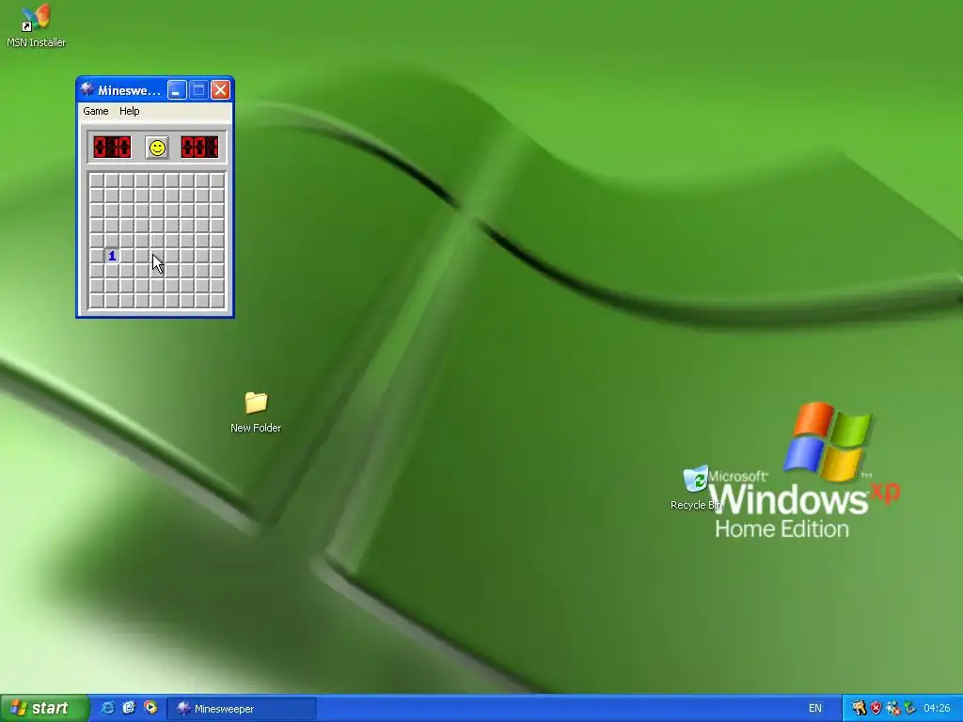This screenshot has height=722, width=963.
Task: Reveal the bottom-left corner cell of the minefield
Action: 97,301
